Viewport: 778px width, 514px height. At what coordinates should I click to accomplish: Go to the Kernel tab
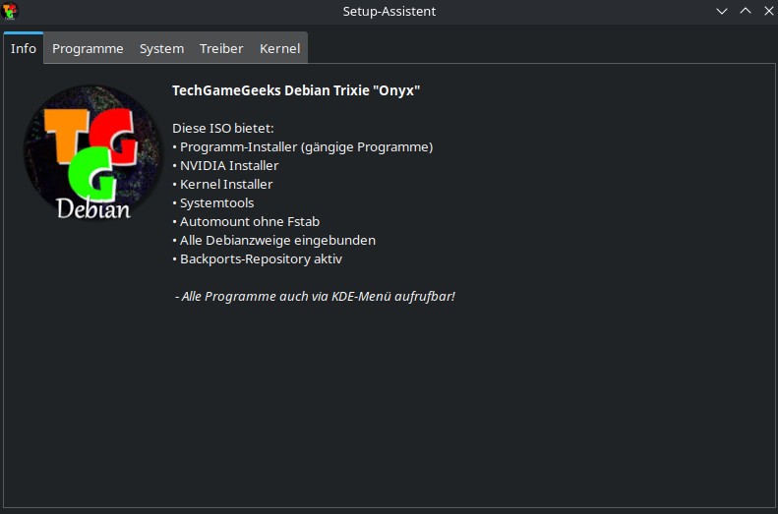(280, 48)
